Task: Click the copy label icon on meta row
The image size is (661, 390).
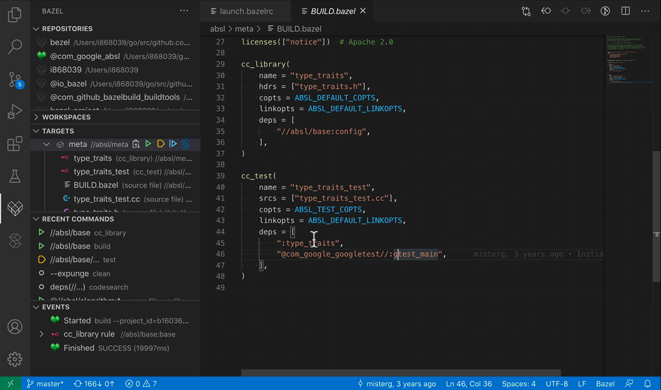Action: 136,144
